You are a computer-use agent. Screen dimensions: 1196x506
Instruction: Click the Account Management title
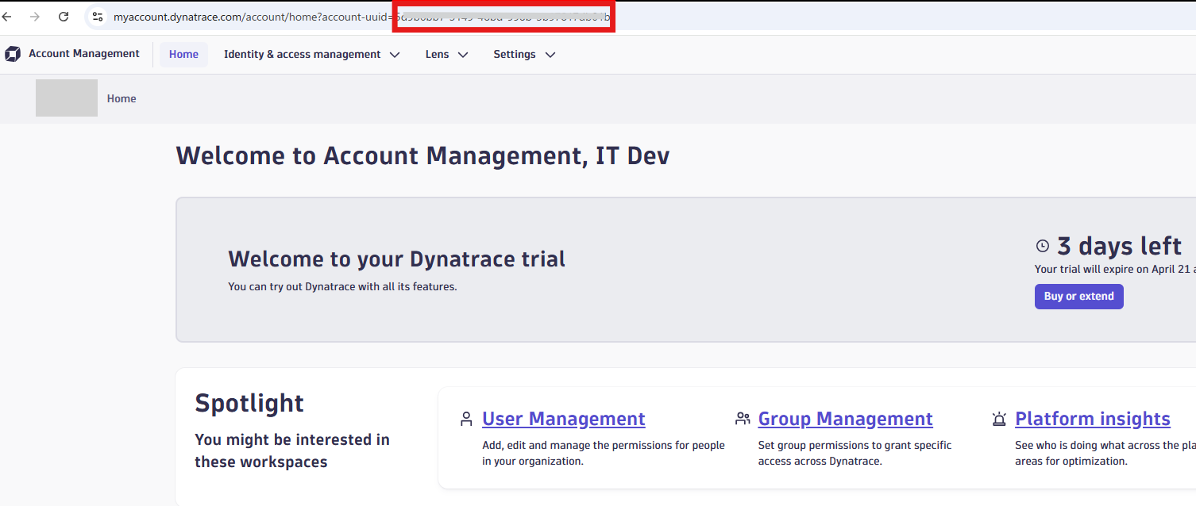[x=84, y=53]
